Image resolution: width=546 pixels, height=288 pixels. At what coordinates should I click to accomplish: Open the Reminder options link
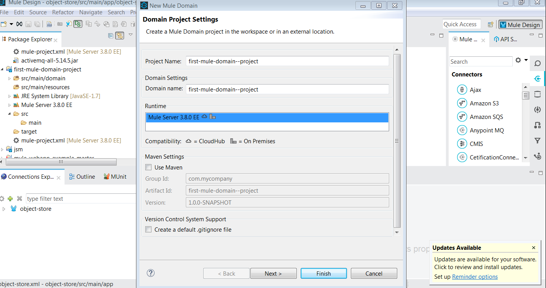pos(475,277)
